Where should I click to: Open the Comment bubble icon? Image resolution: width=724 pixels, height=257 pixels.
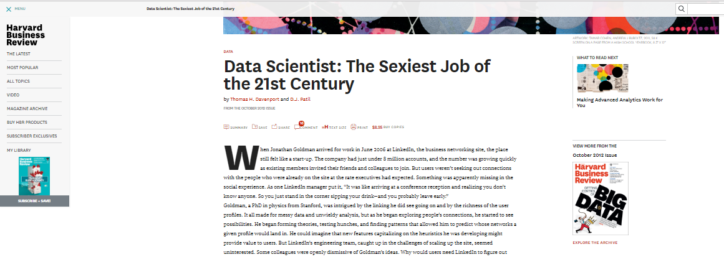(298, 127)
